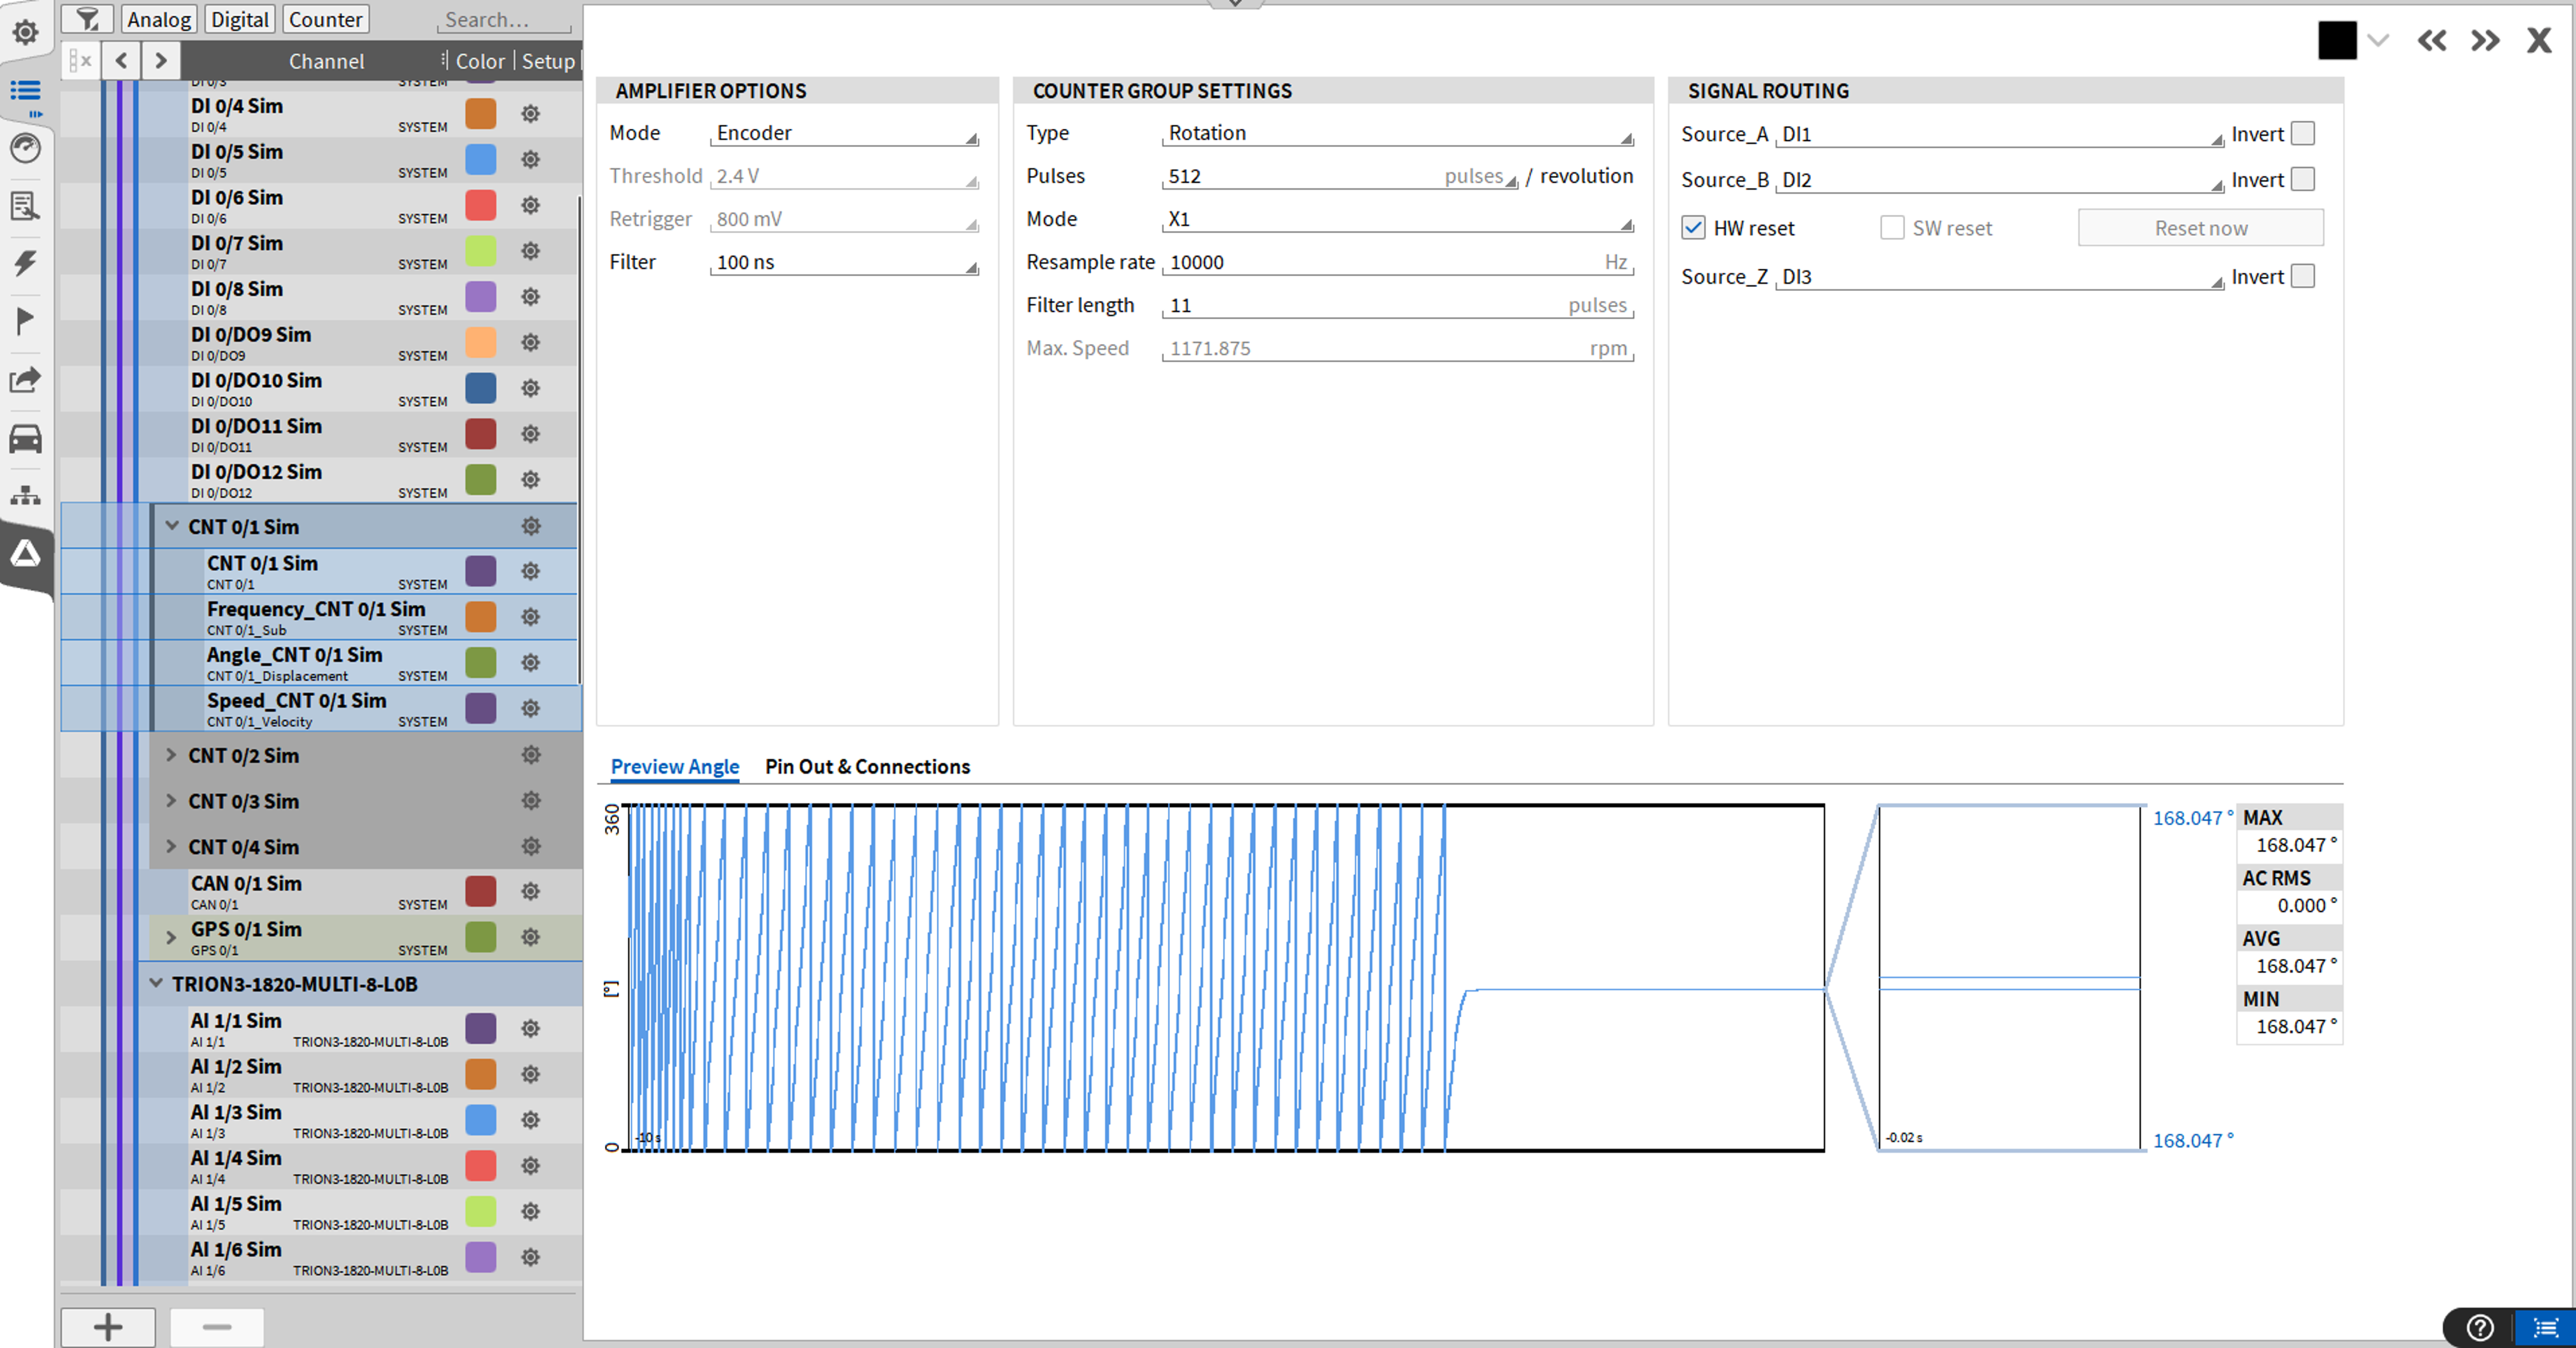The image size is (2576, 1348).
Task: Click the Setup column header
Action: coord(548,61)
